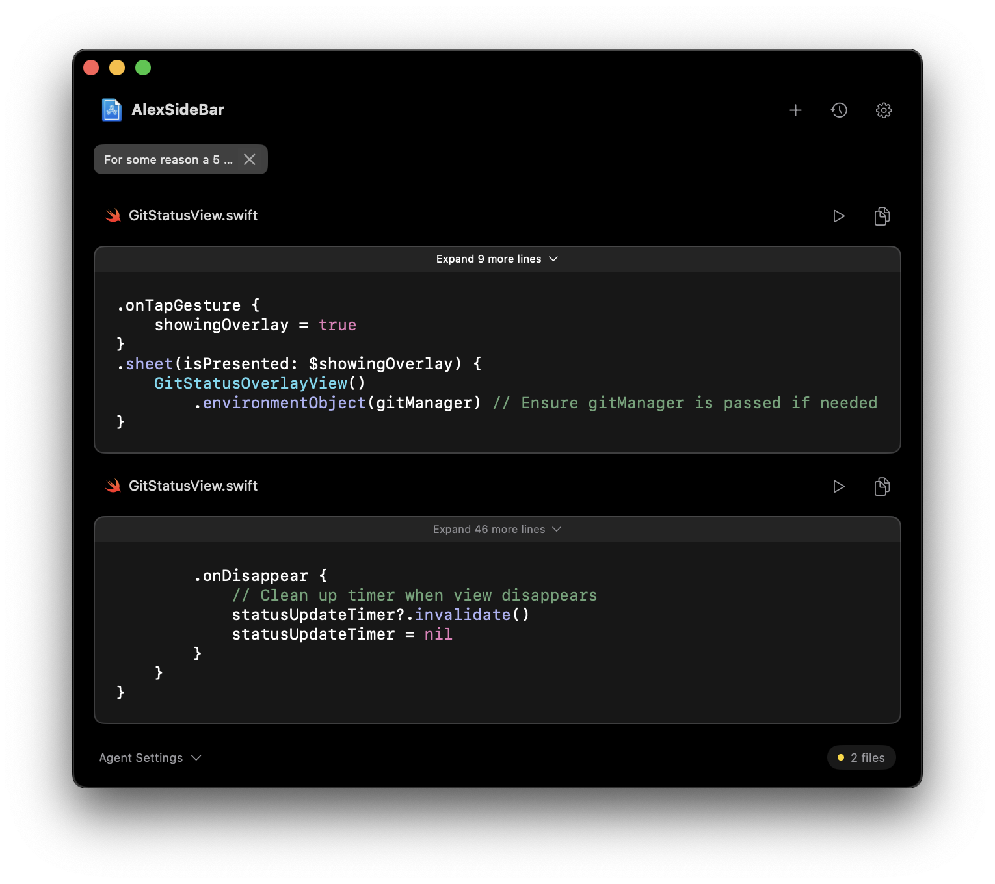995x884 pixels.
Task: Expand 46 more lines in second snippet
Action: point(497,529)
